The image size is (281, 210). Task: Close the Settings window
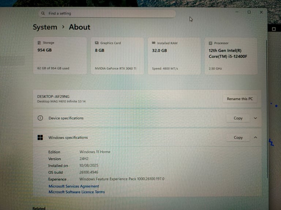(261, 12)
